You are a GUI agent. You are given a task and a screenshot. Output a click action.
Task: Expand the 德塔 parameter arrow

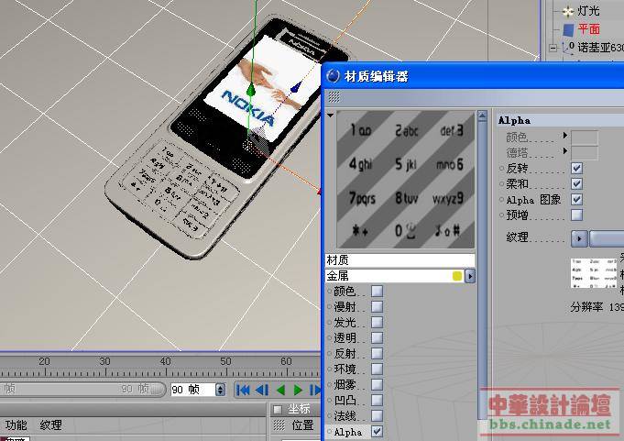(564, 151)
